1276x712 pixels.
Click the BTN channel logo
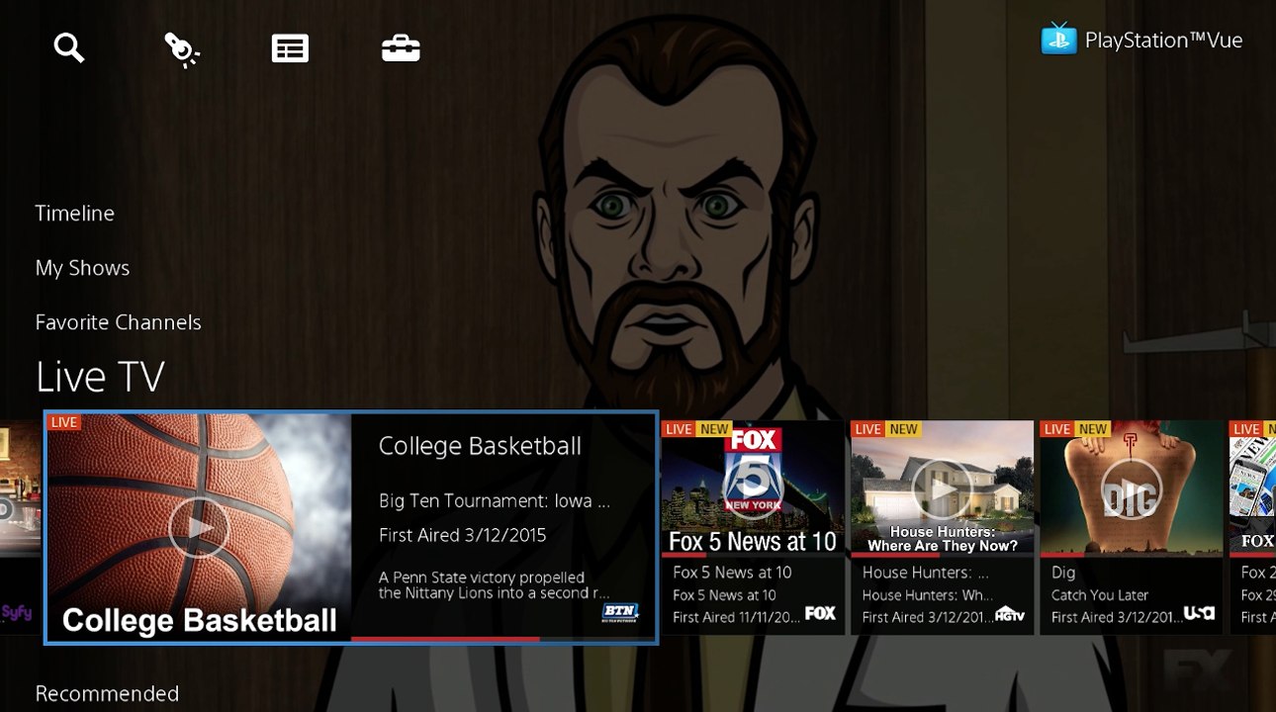620,612
